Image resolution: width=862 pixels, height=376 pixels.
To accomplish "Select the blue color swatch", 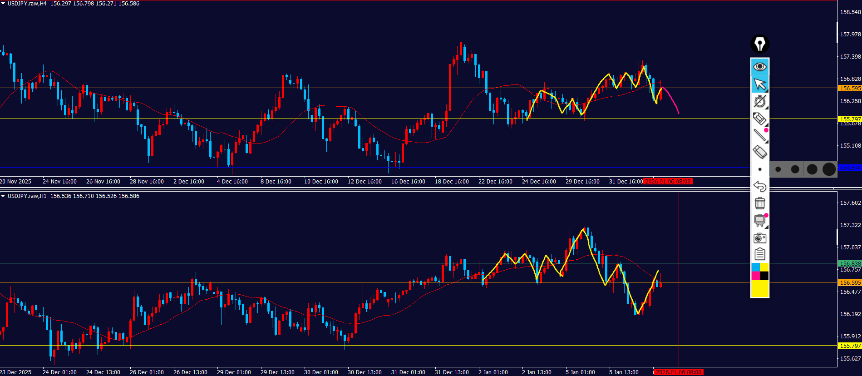I will (755, 267).
